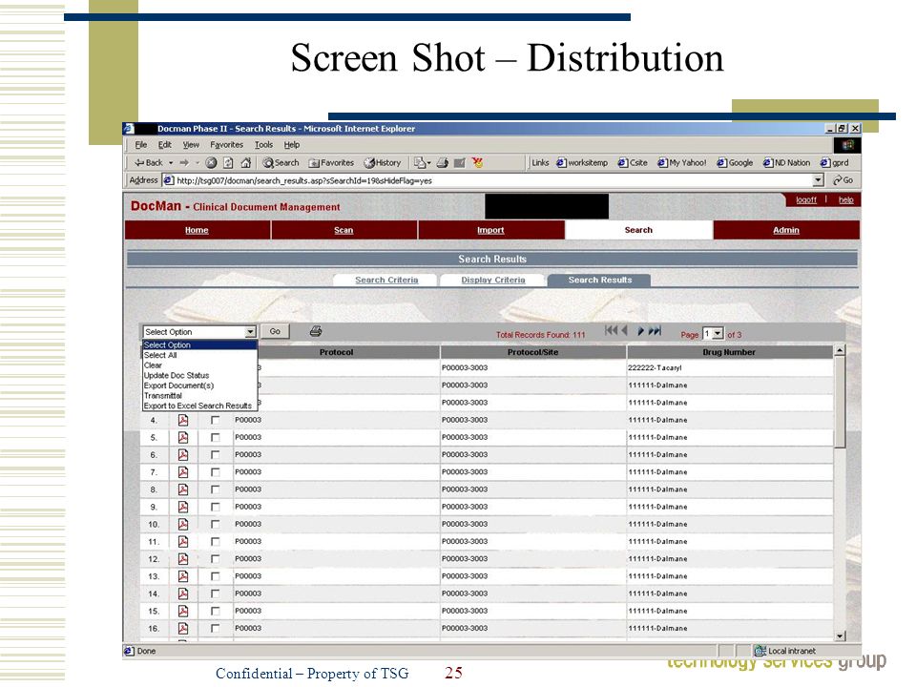Check the box for row 9
Image resolution: width=916 pixels, height=687 pixels.
click(215, 507)
